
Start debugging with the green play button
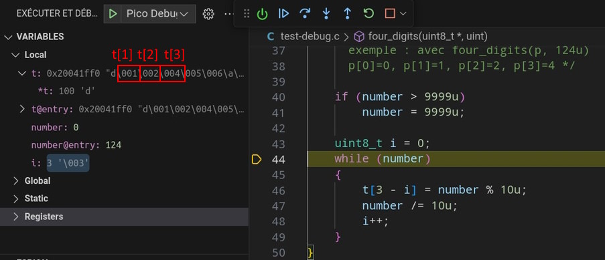[x=113, y=14]
